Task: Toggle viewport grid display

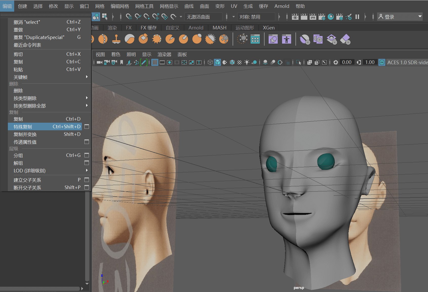Action: pyautogui.click(x=155, y=62)
